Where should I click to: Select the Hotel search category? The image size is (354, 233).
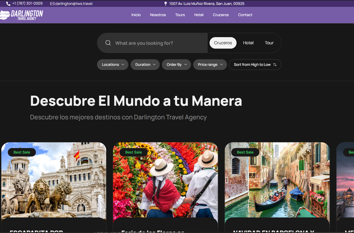[248, 43]
